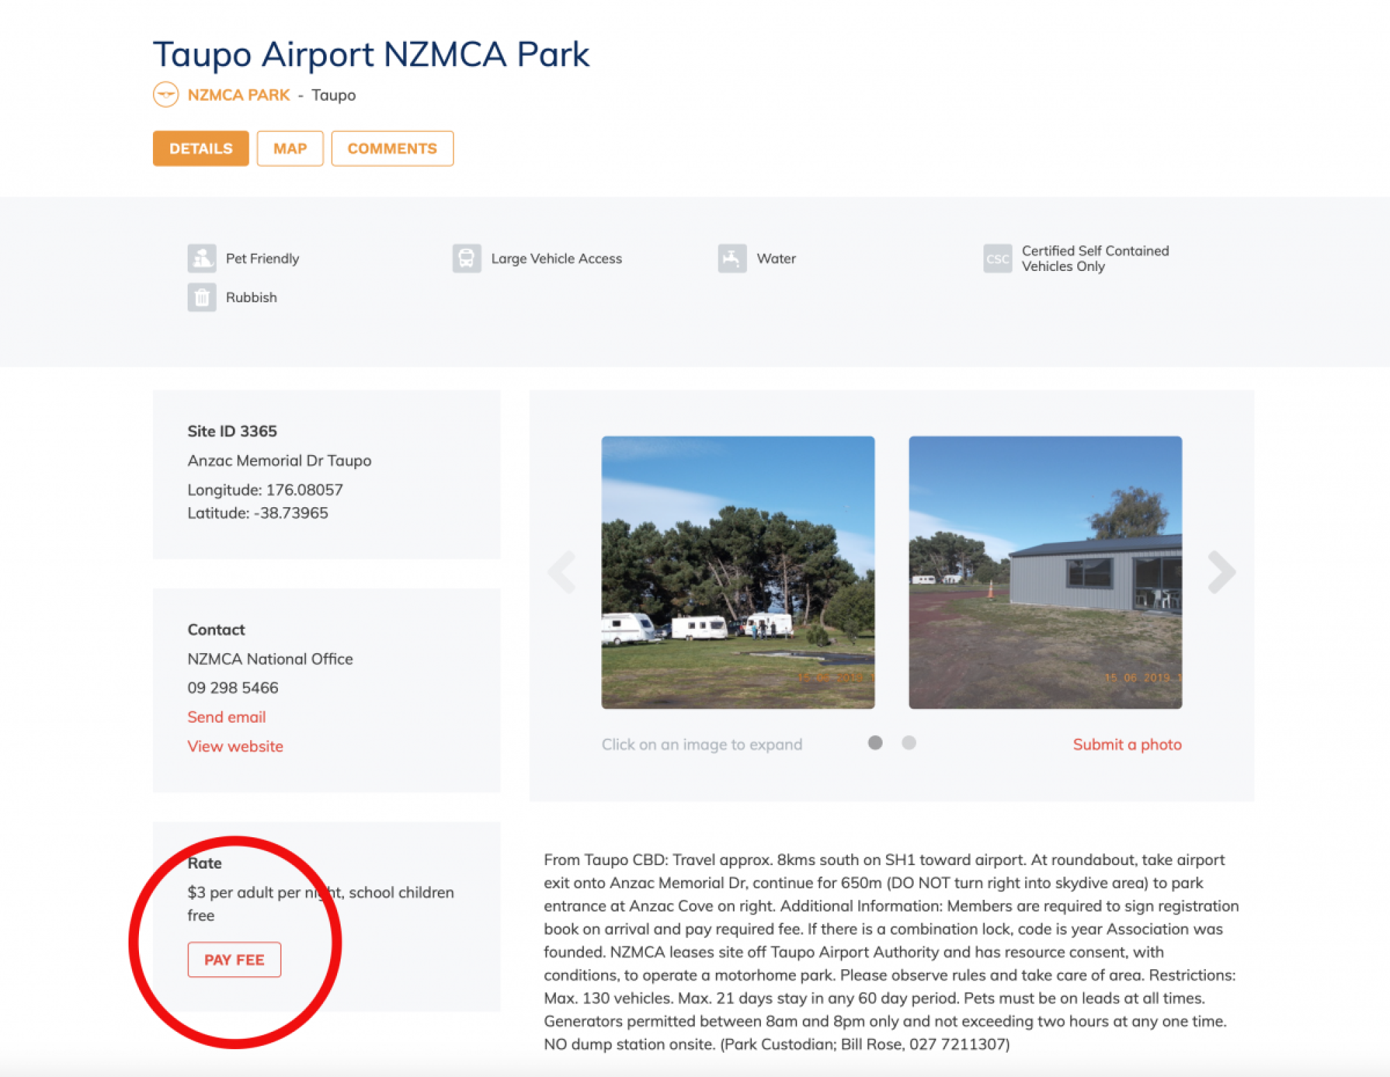This screenshot has height=1077, width=1390.
Task: Select the Large Vehicle Access icon
Action: coord(468,258)
